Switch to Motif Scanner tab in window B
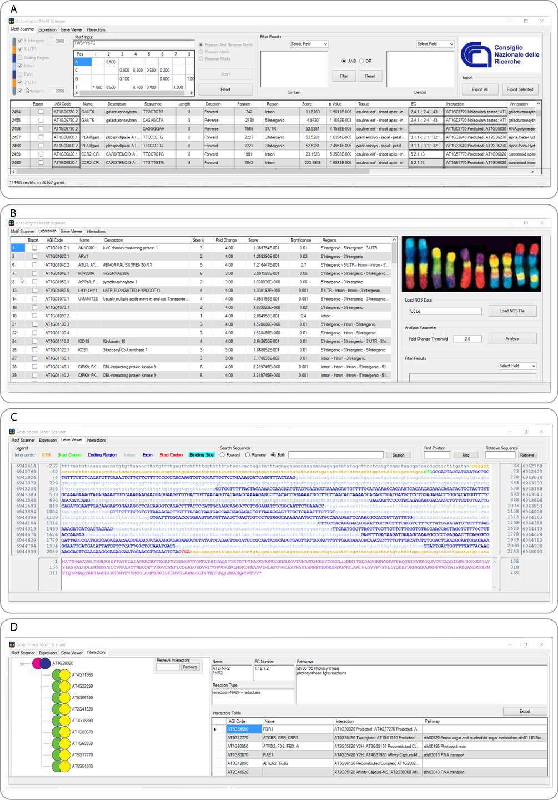 click(23, 232)
